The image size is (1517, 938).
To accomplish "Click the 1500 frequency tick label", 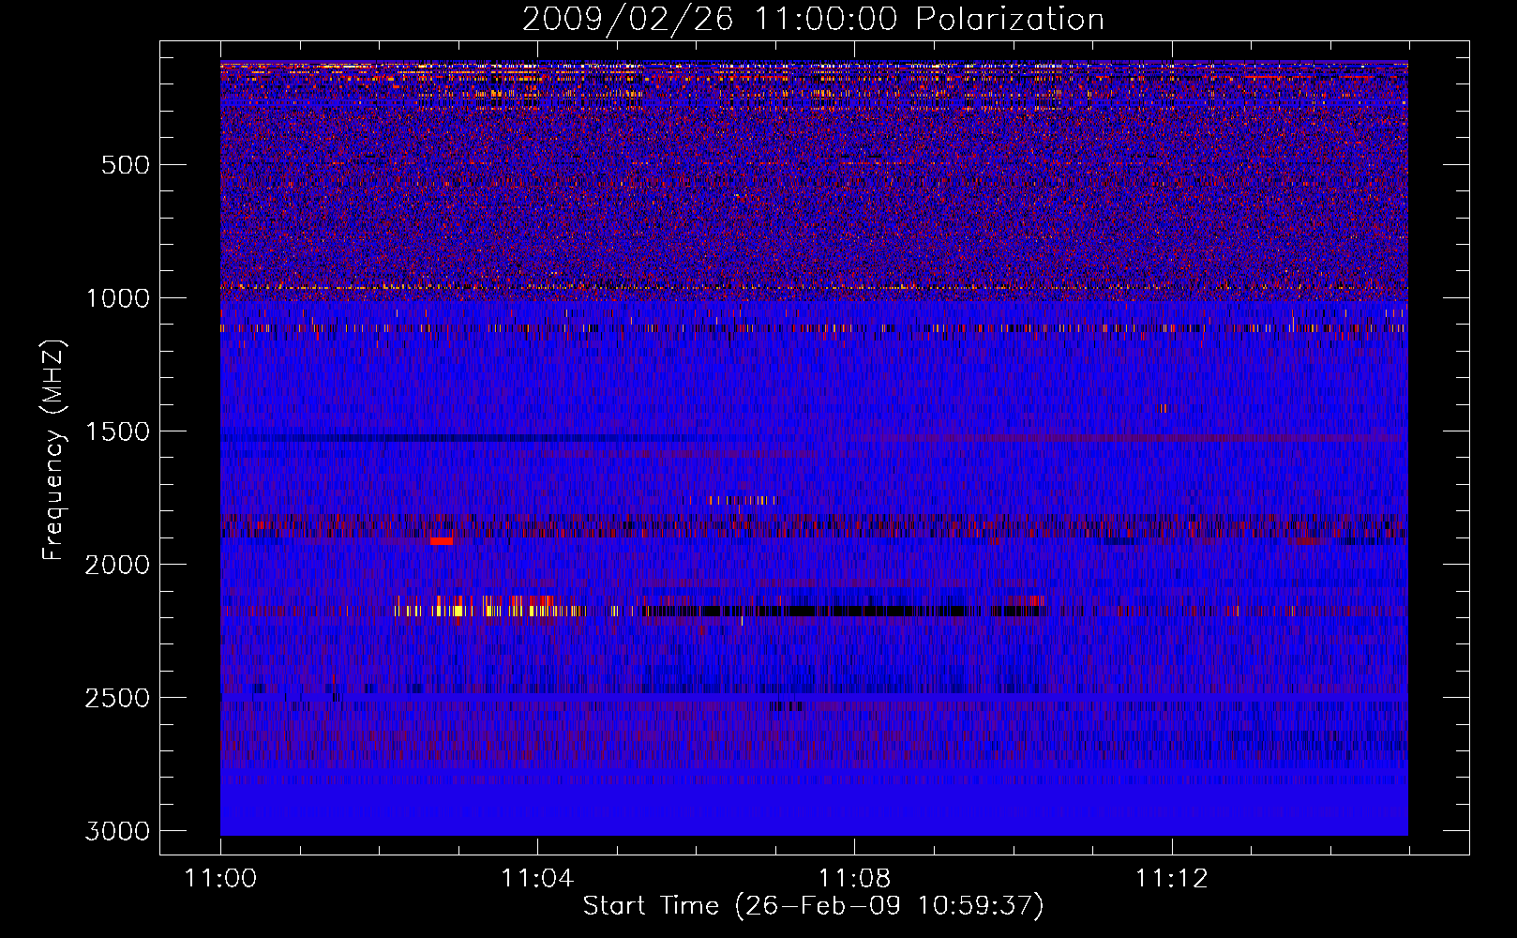I will point(117,431).
